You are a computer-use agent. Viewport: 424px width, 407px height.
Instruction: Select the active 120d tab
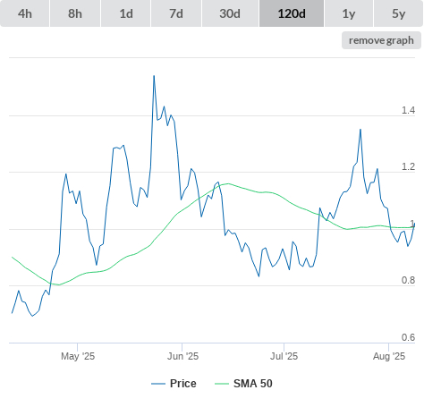pos(292,13)
